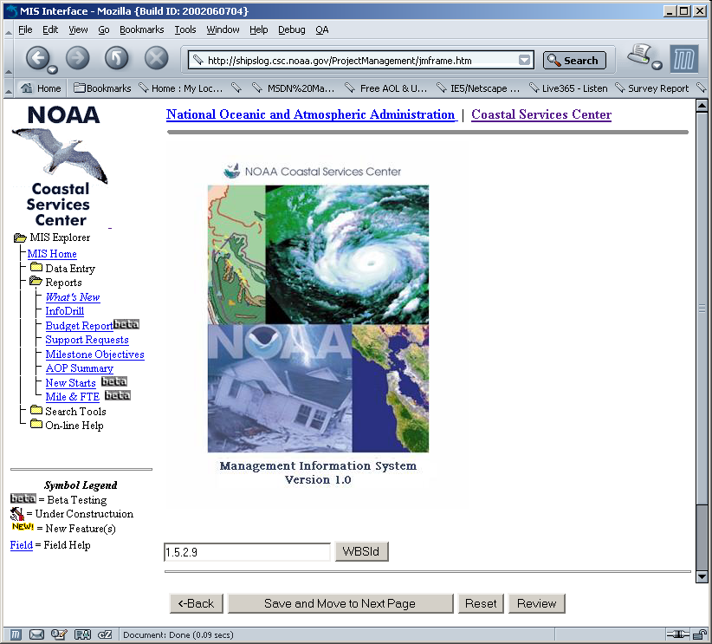Click the Mozilla throbber logo icon
This screenshot has width=712, height=644.
[x=684, y=59]
